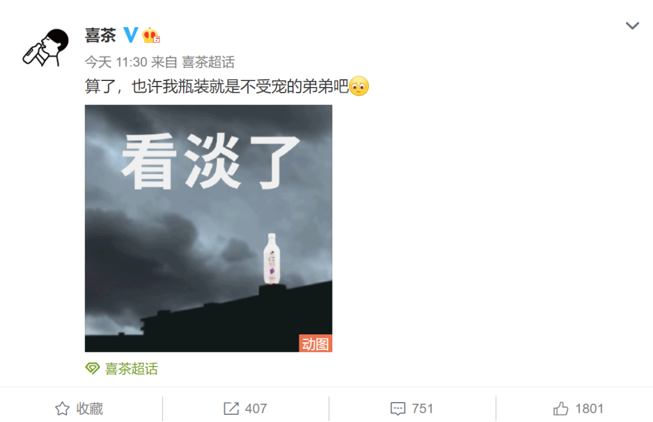Click the star favorite icon

(62, 409)
